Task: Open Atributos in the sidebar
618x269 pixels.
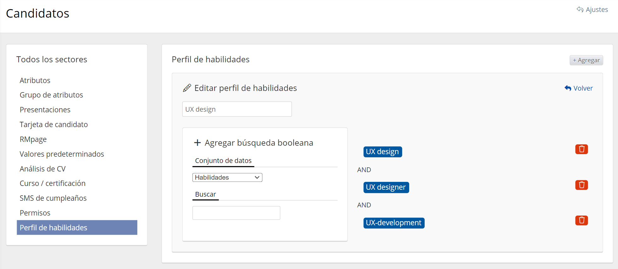Action: (35, 81)
